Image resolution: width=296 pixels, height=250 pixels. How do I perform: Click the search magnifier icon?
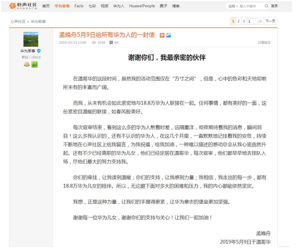(x=266, y=6)
